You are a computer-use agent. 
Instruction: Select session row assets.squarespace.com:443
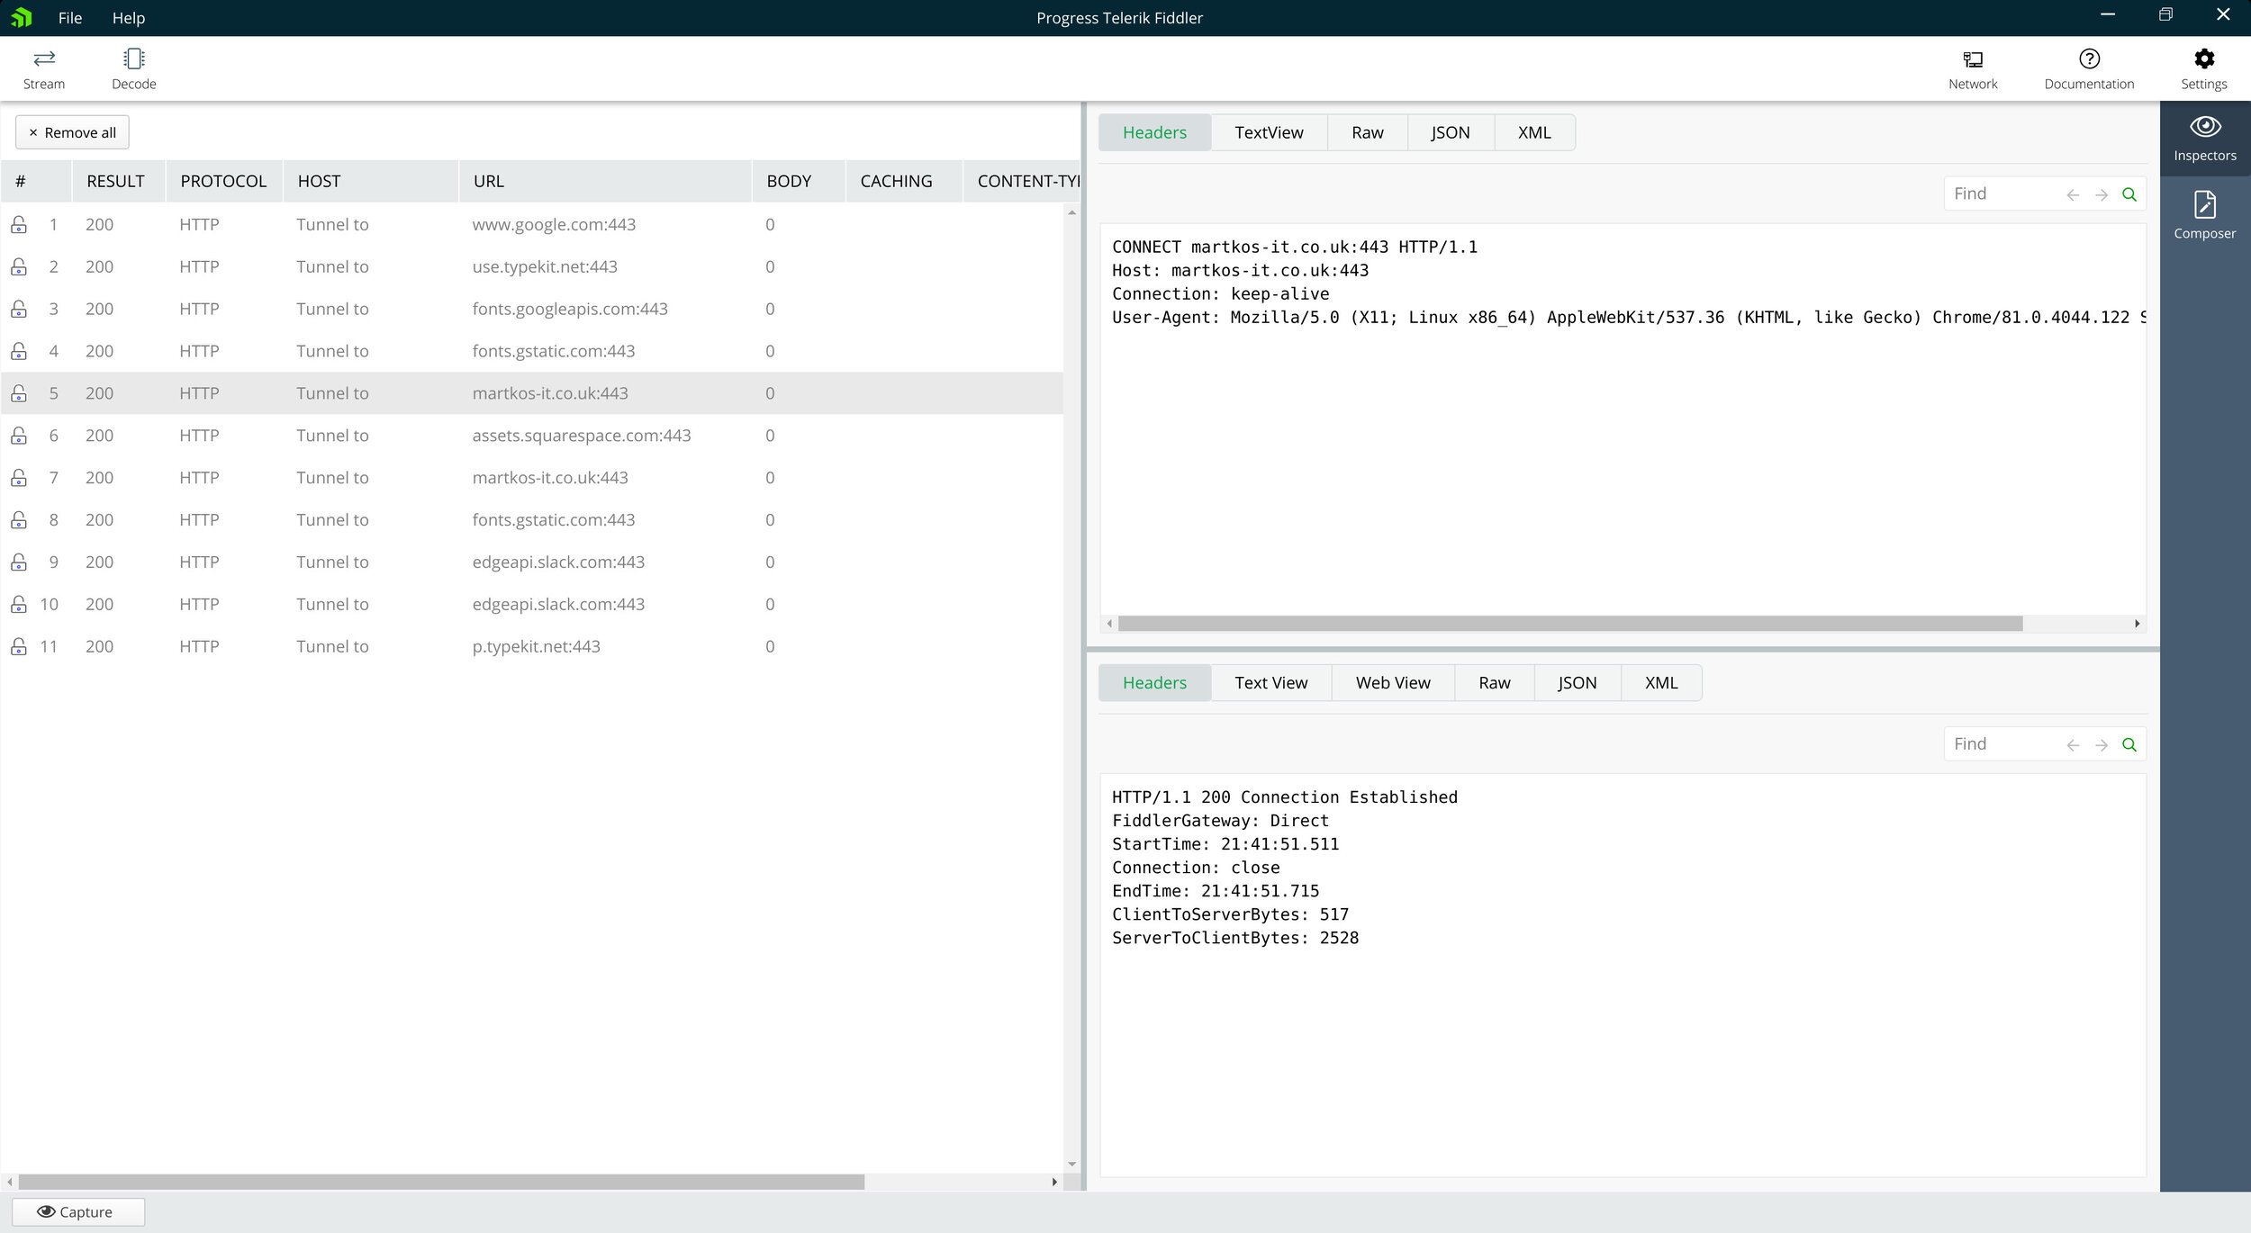[581, 436]
